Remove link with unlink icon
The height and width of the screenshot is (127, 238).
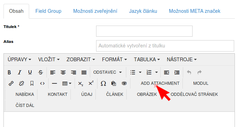coord(22,83)
